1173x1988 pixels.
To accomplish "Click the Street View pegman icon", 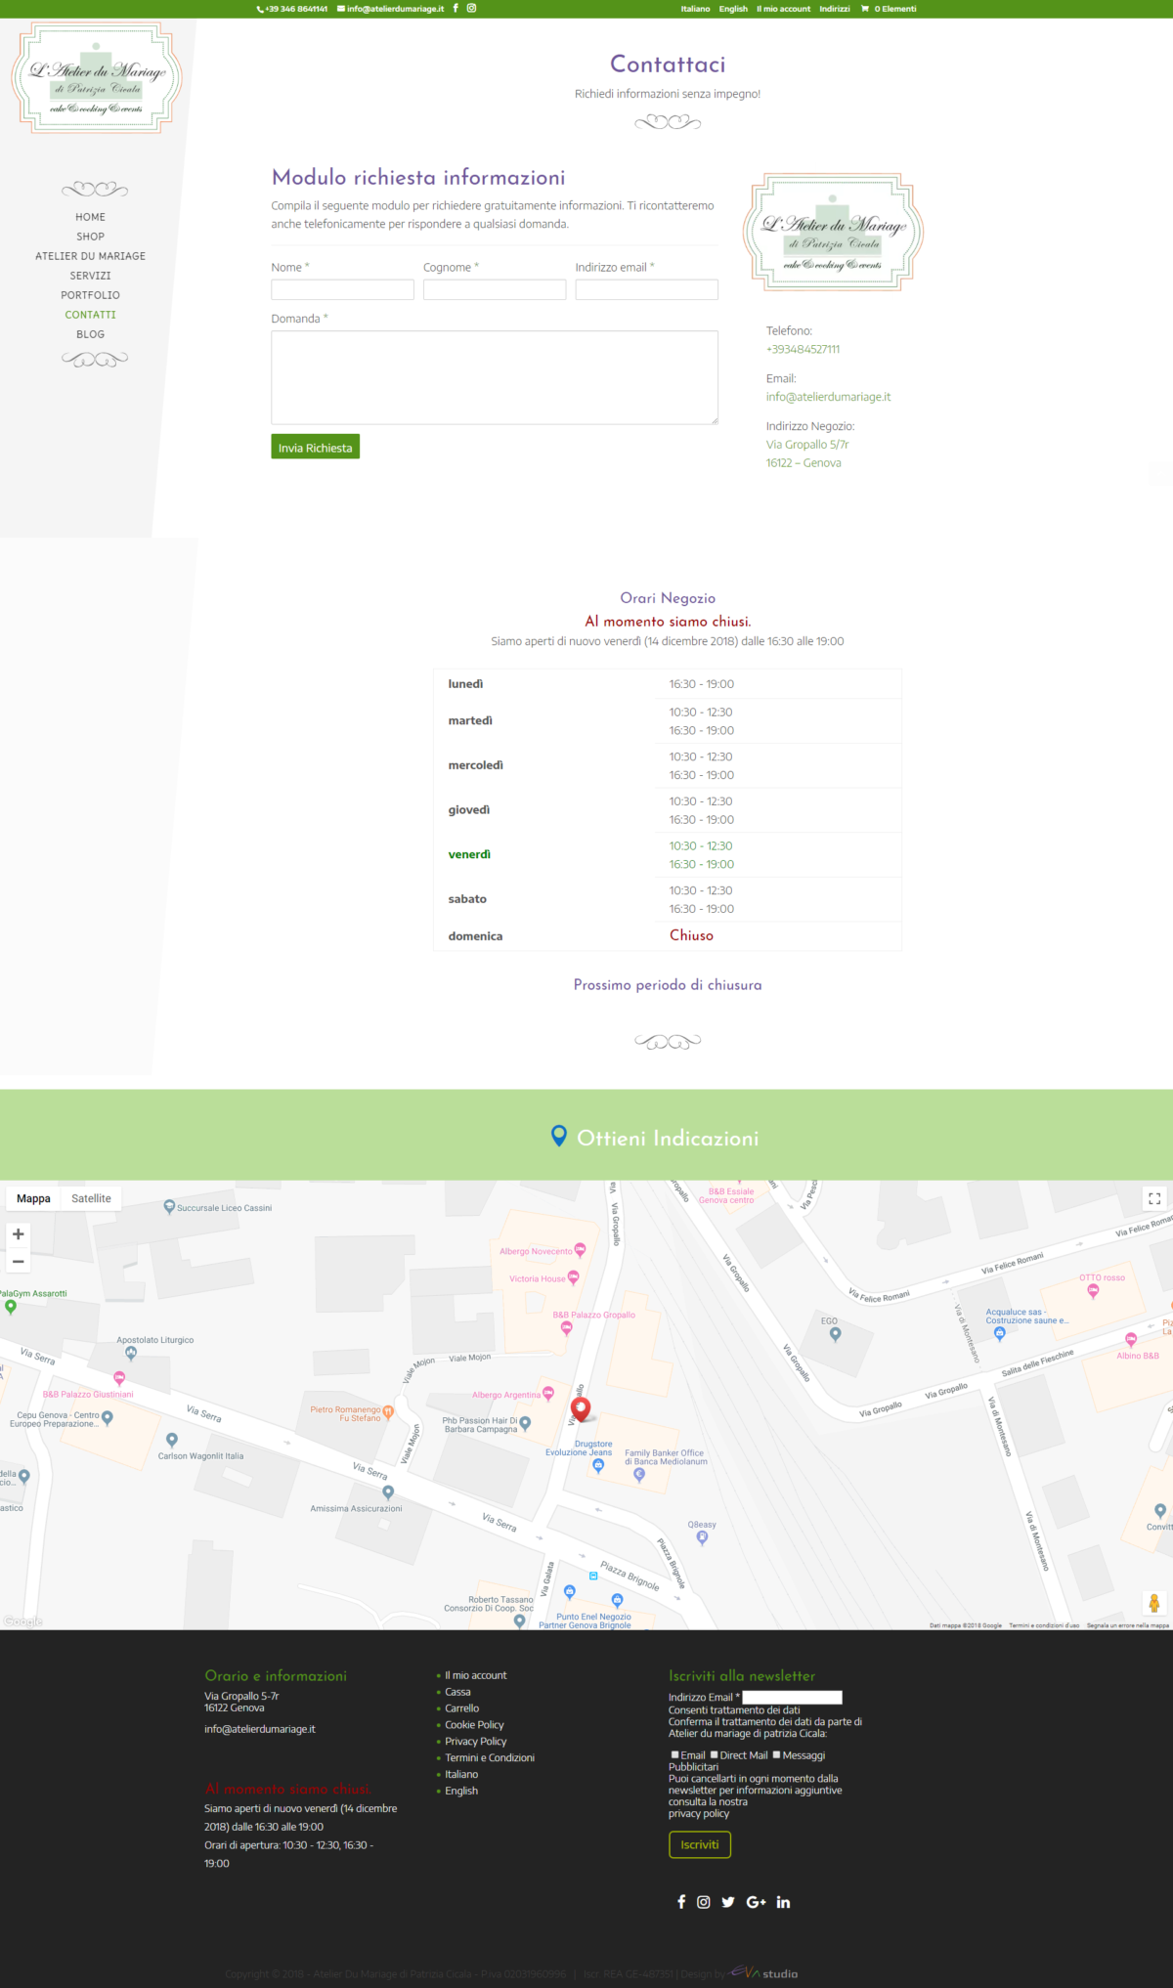I will tap(1153, 1603).
